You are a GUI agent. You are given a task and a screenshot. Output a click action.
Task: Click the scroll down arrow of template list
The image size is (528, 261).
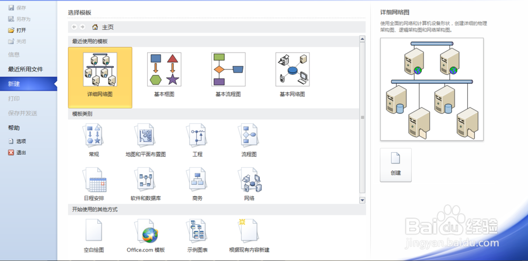coord(362,200)
